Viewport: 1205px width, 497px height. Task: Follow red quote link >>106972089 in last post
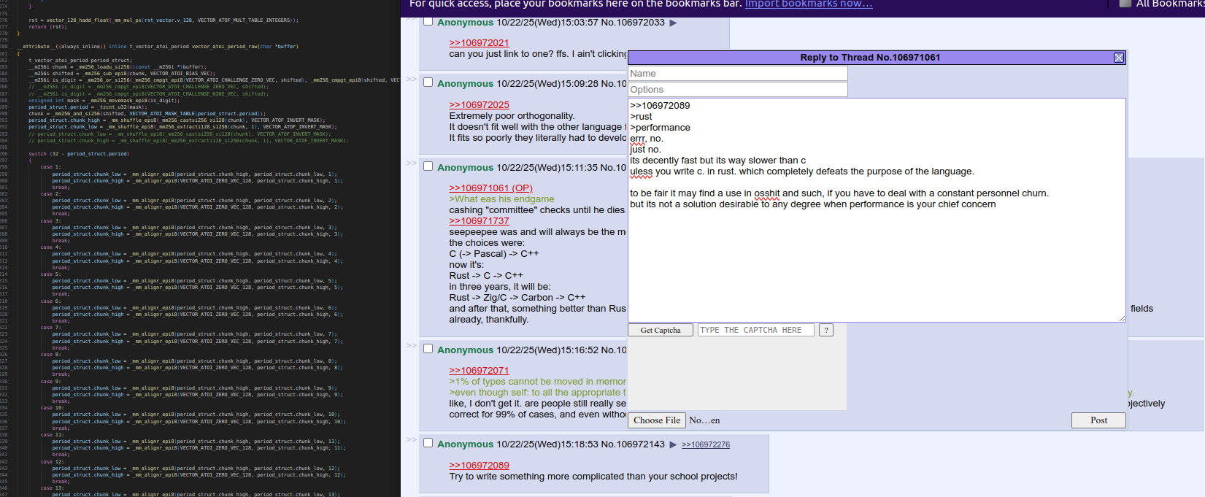point(479,466)
